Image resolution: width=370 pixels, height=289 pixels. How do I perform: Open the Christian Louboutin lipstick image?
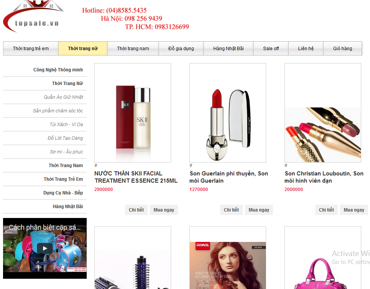(x=322, y=129)
